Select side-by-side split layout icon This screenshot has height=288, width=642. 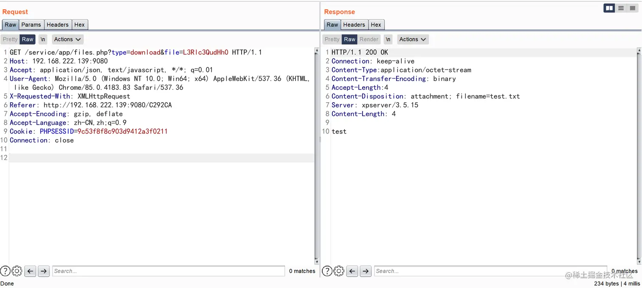(x=609, y=8)
